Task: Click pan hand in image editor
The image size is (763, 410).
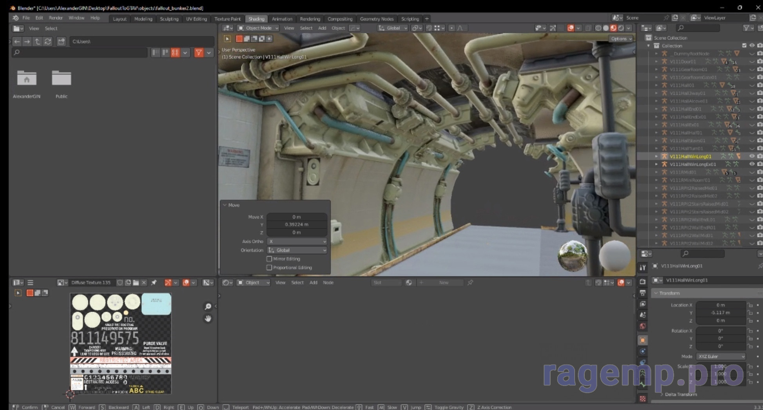Action: click(x=208, y=318)
